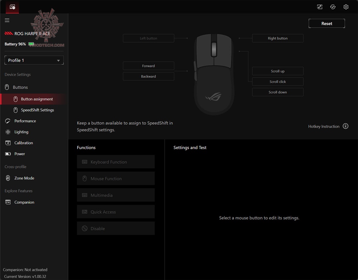Open the hamburger menu in the sidebar

point(7,20)
